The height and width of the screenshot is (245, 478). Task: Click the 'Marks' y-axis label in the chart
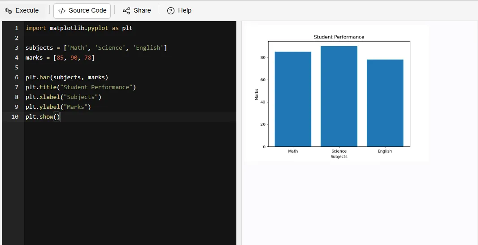(x=256, y=95)
